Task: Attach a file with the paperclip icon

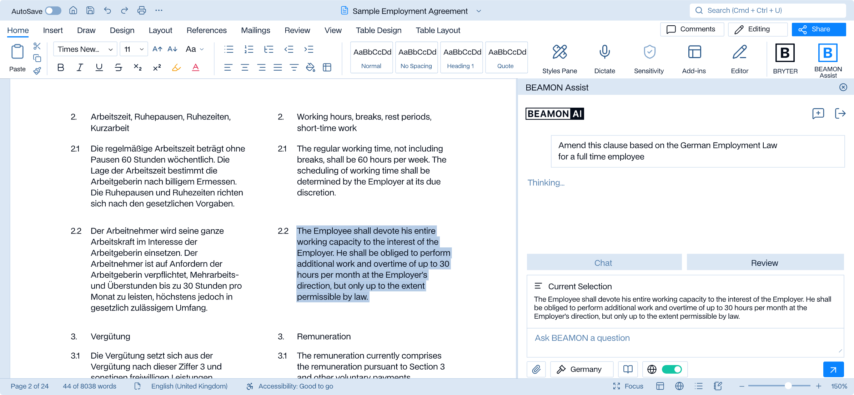Action: (x=536, y=369)
